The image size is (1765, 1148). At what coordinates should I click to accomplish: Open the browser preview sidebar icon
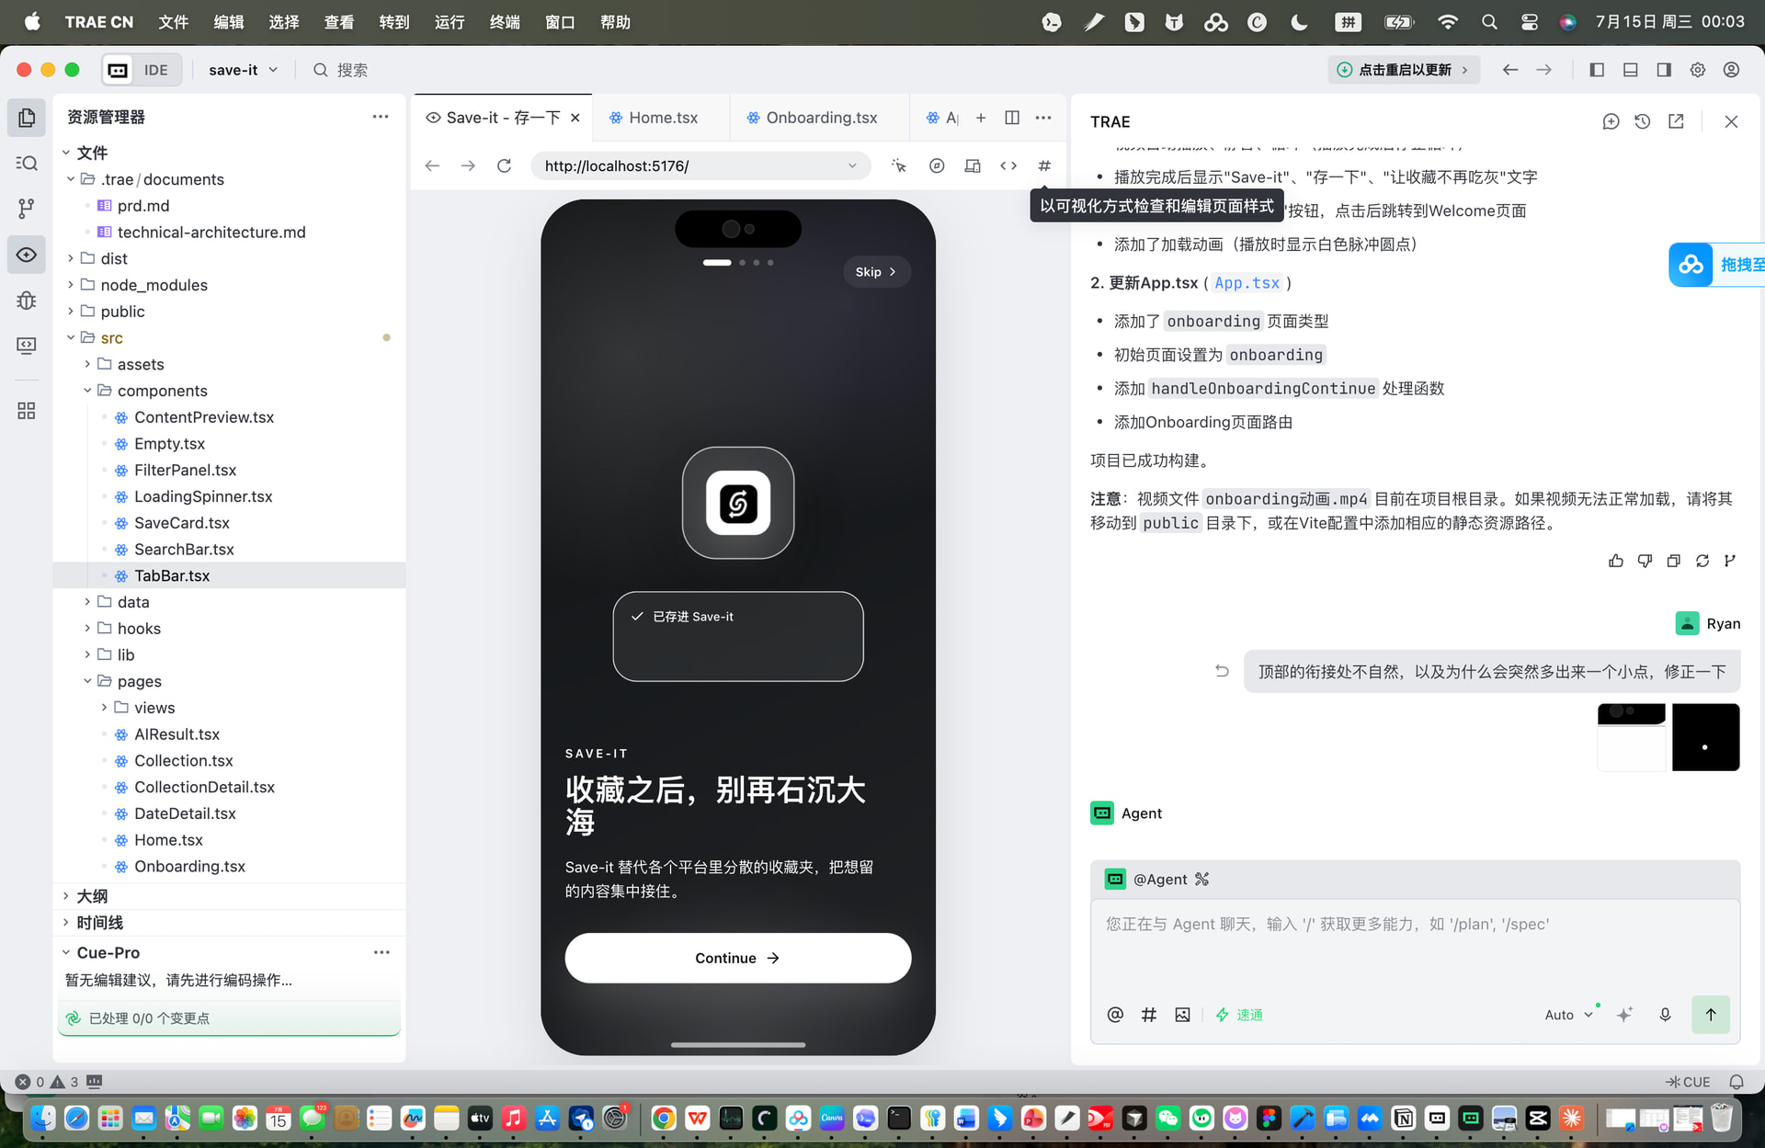point(27,255)
